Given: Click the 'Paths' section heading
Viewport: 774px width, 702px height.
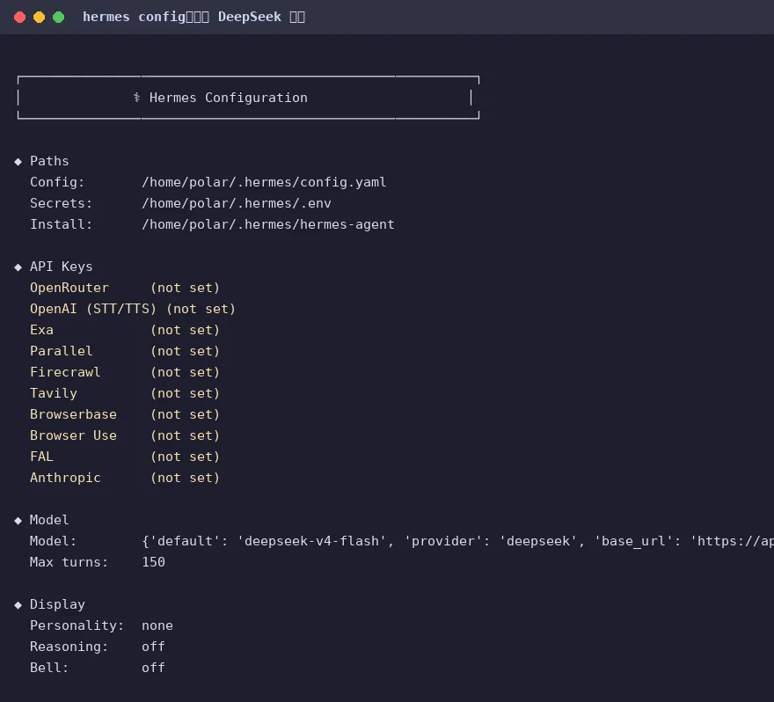Looking at the screenshot, I should point(49,161).
